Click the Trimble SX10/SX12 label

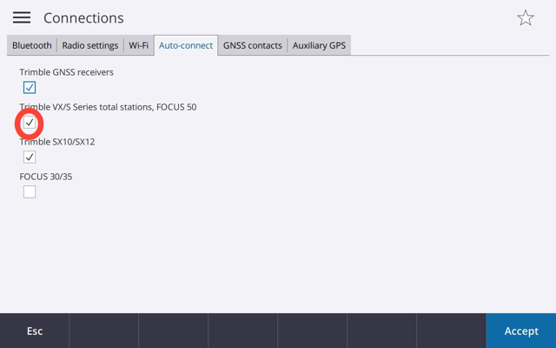[57, 142]
